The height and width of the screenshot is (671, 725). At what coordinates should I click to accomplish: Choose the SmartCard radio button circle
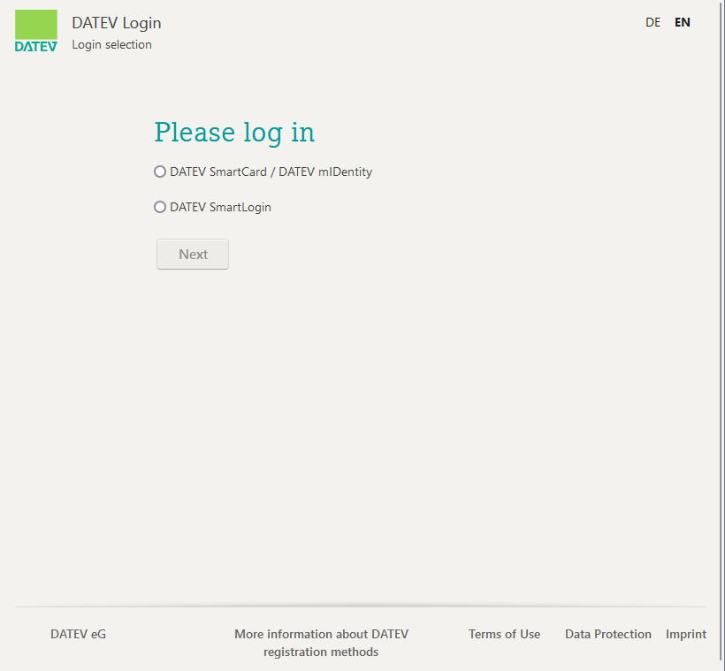click(160, 172)
